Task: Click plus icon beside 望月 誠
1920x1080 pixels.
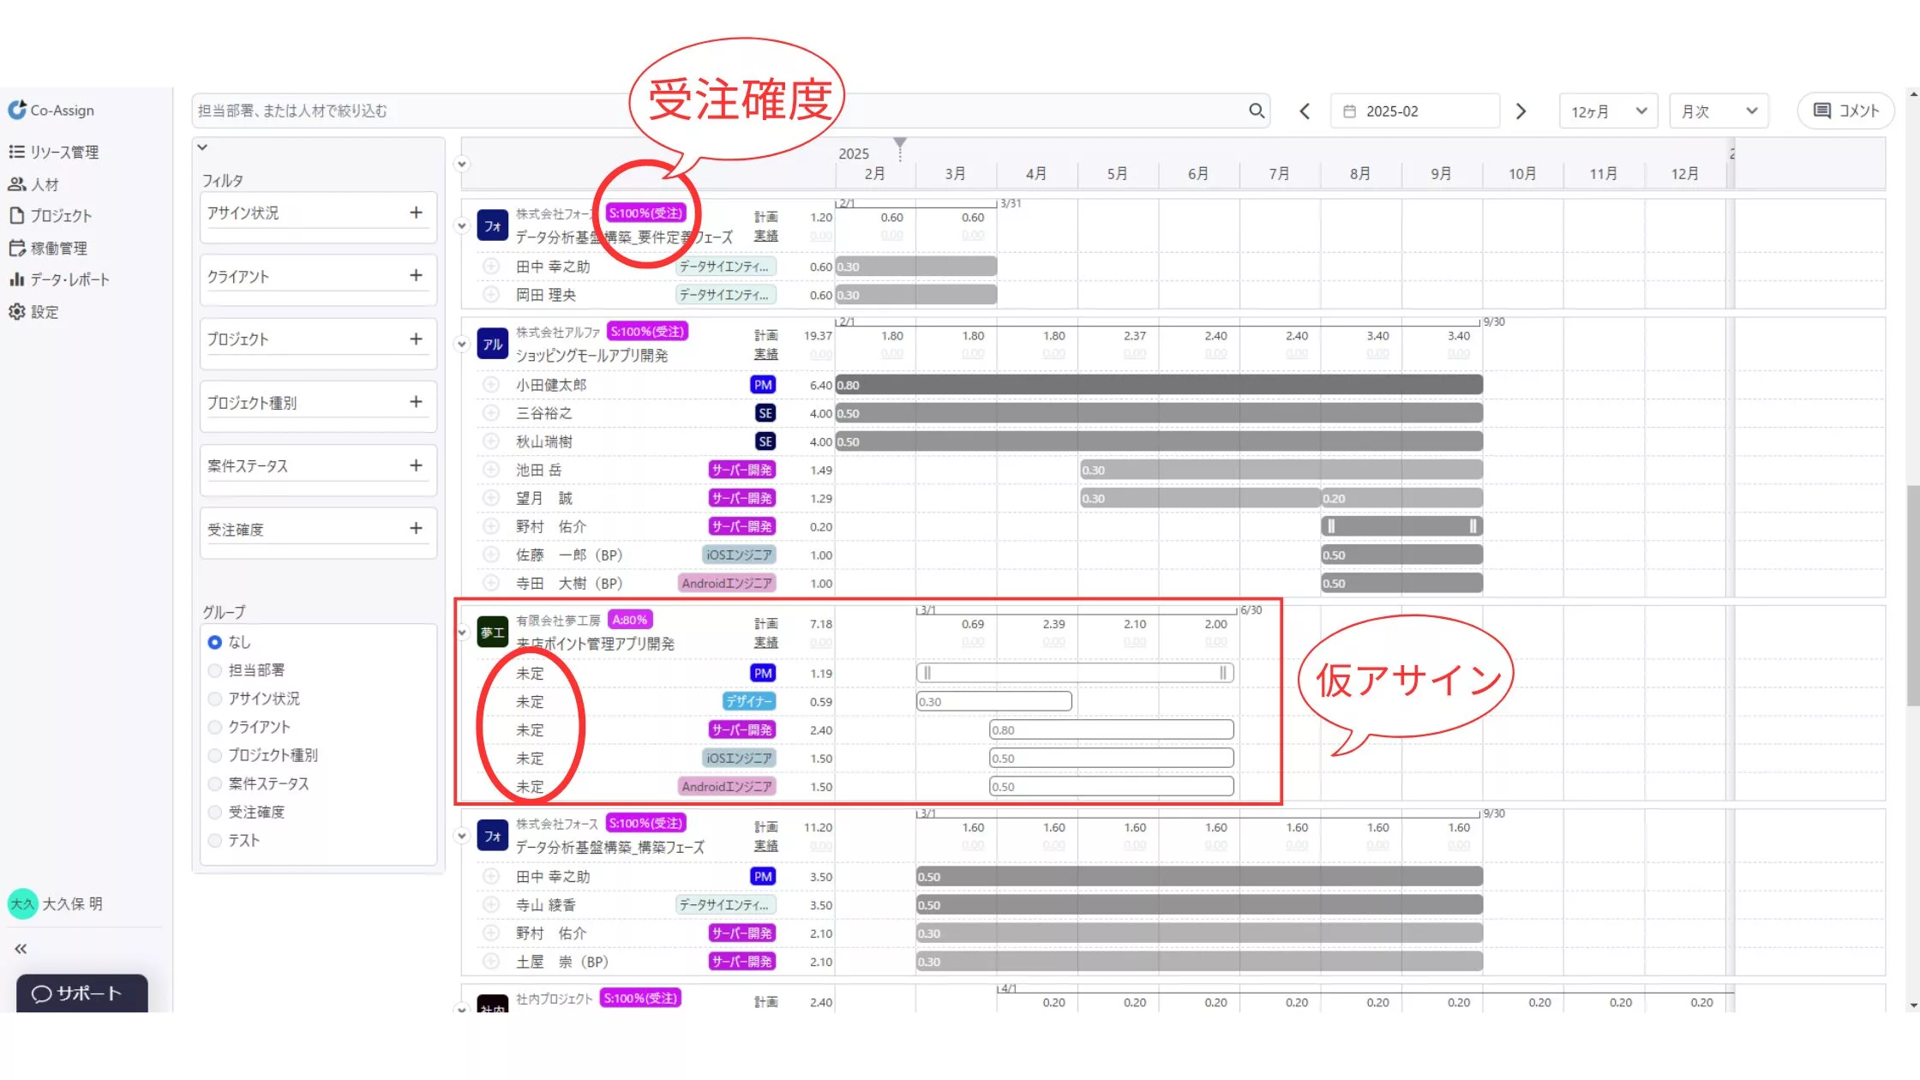Action: pyautogui.click(x=491, y=498)
